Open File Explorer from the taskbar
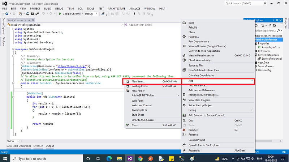The width and height of the screenshot is (289, 162). (x=120, y=159)
